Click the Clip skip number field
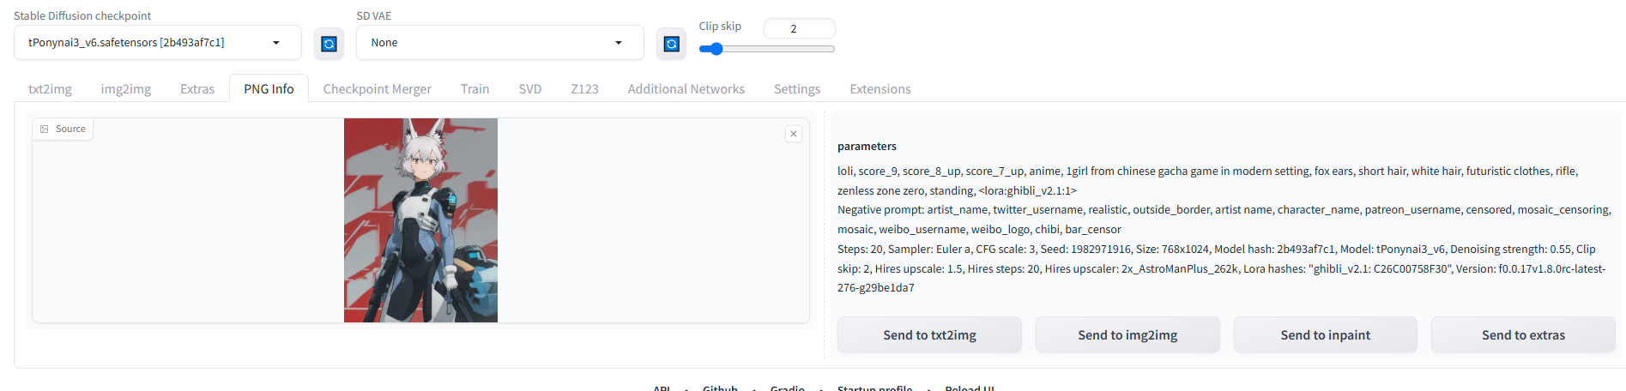Screen dimensions: 1626x391 [799, 28]
